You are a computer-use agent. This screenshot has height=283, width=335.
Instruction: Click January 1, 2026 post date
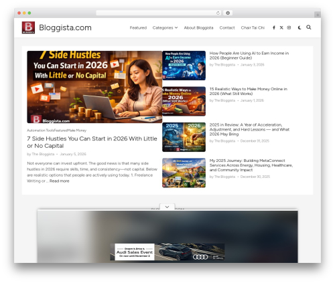[252, 100]
